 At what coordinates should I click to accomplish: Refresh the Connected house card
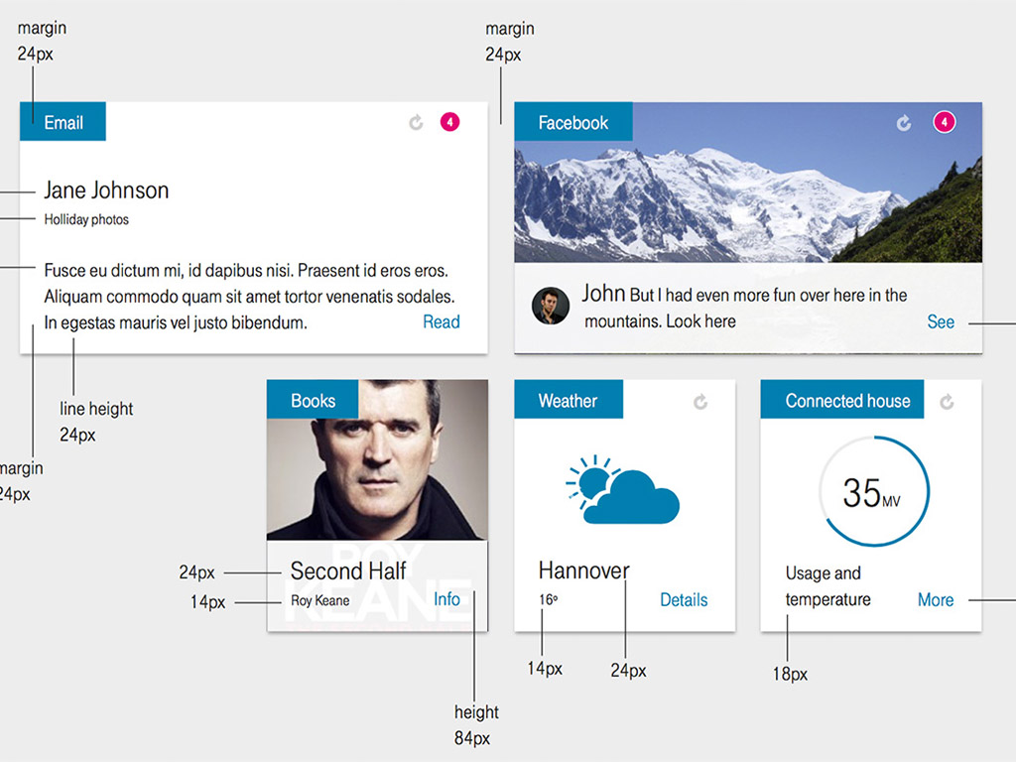click(x=947, y=401)
